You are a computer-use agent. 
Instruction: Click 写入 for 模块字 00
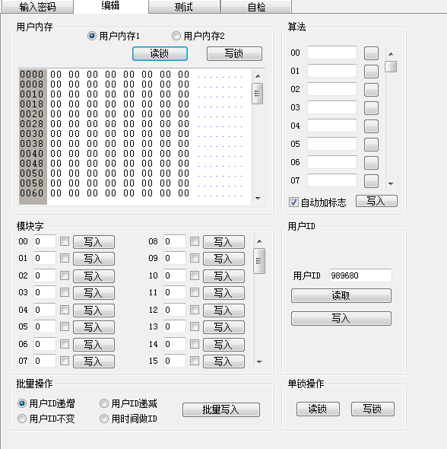[x=94, y=242]
